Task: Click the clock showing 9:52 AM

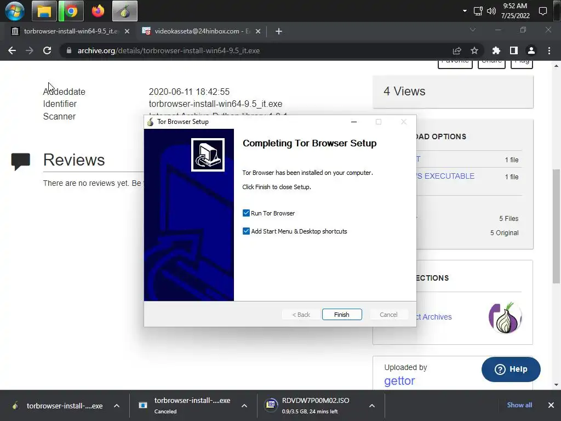Action: pyautogui.click(x=515, y=11)
